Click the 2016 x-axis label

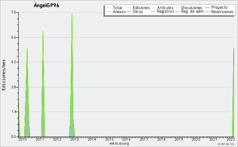[x=127, y=139]
